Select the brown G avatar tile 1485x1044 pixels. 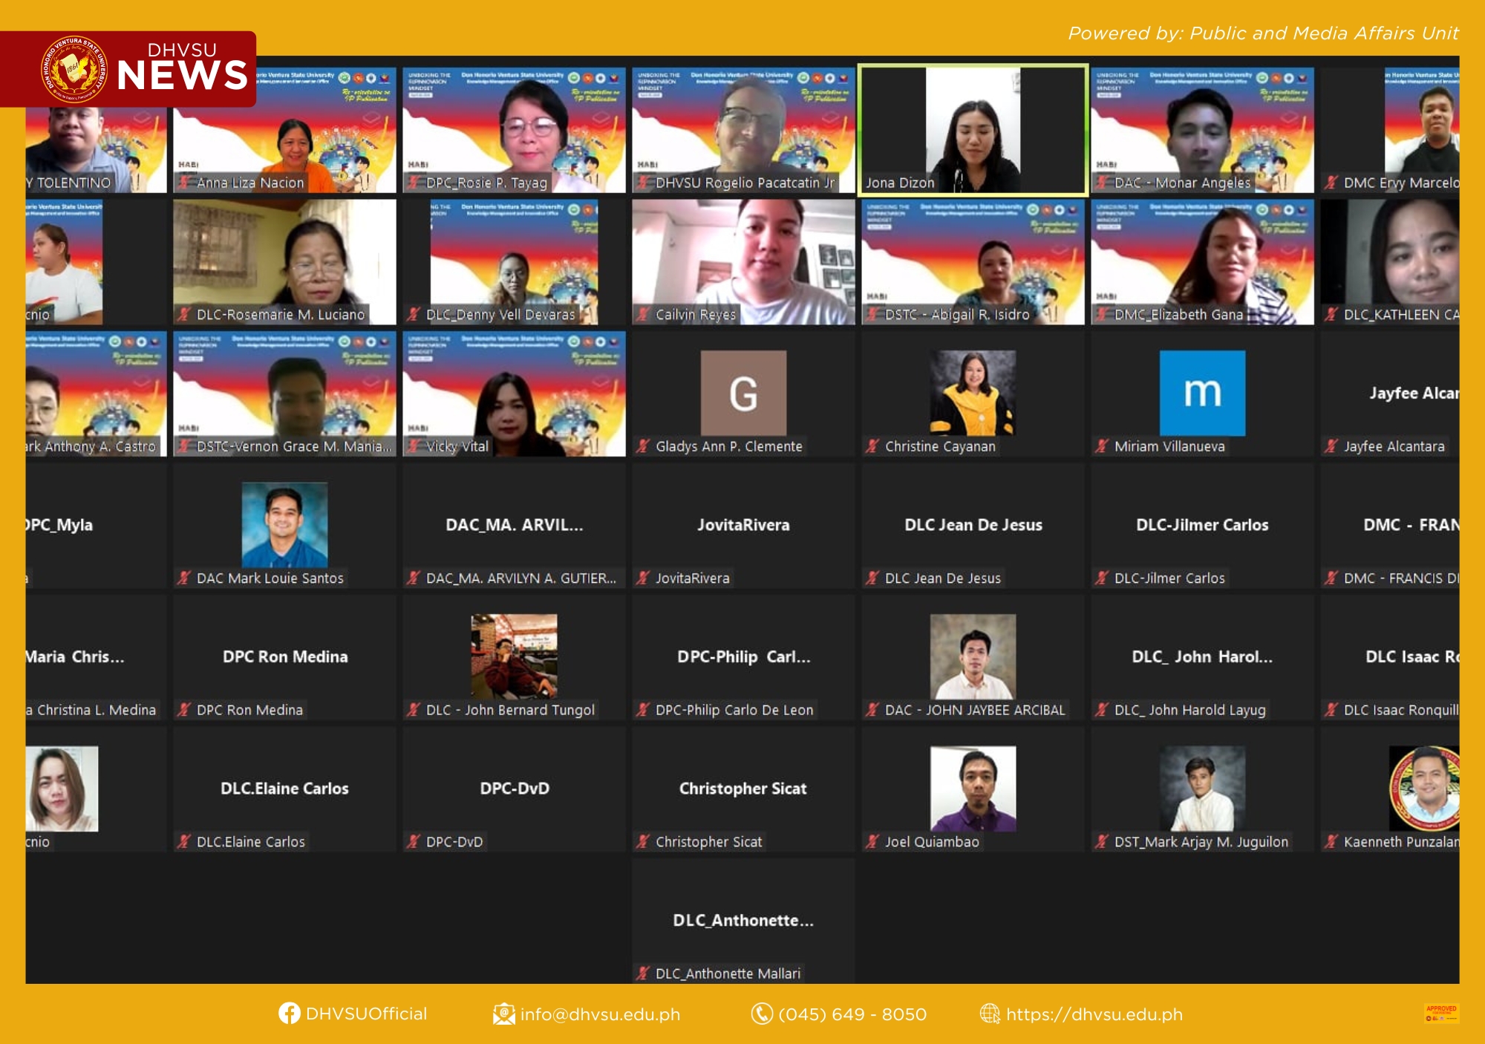[743, 393]
